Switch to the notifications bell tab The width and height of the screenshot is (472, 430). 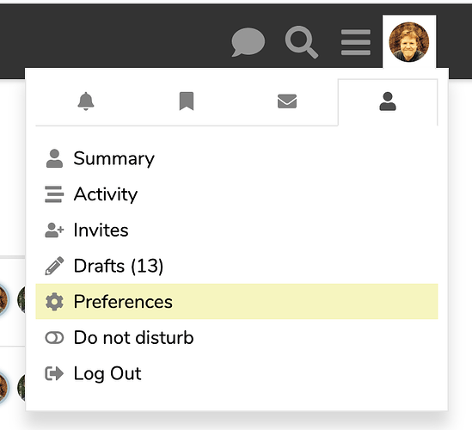86,101
